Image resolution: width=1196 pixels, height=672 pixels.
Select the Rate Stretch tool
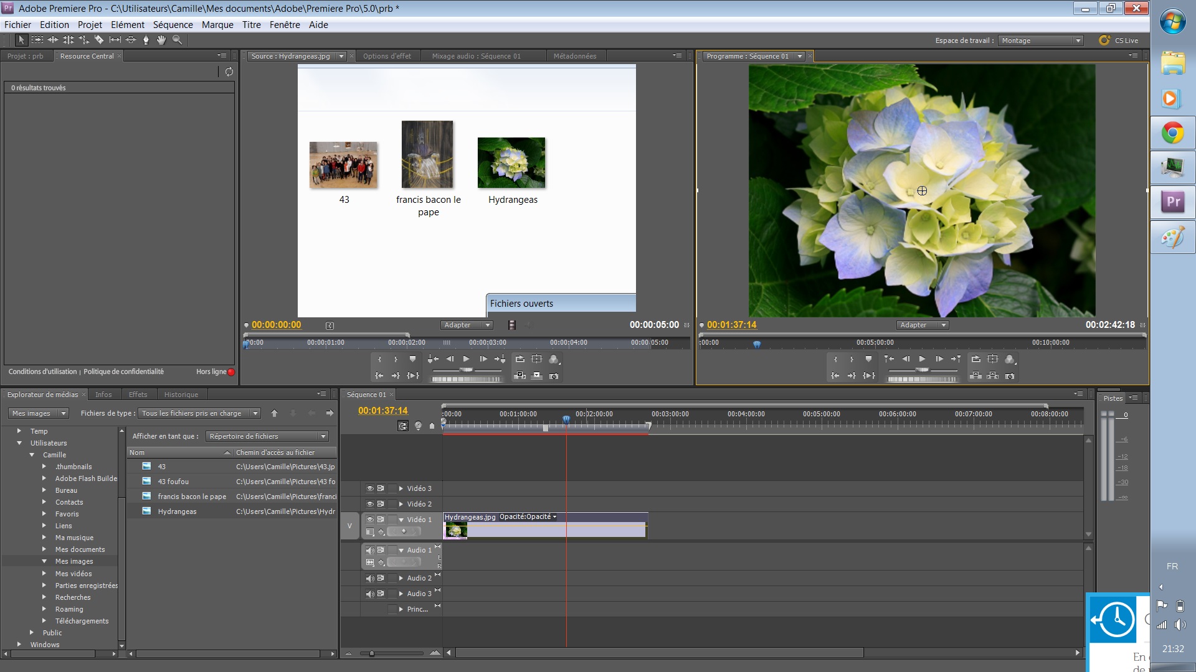click(84, 40)
